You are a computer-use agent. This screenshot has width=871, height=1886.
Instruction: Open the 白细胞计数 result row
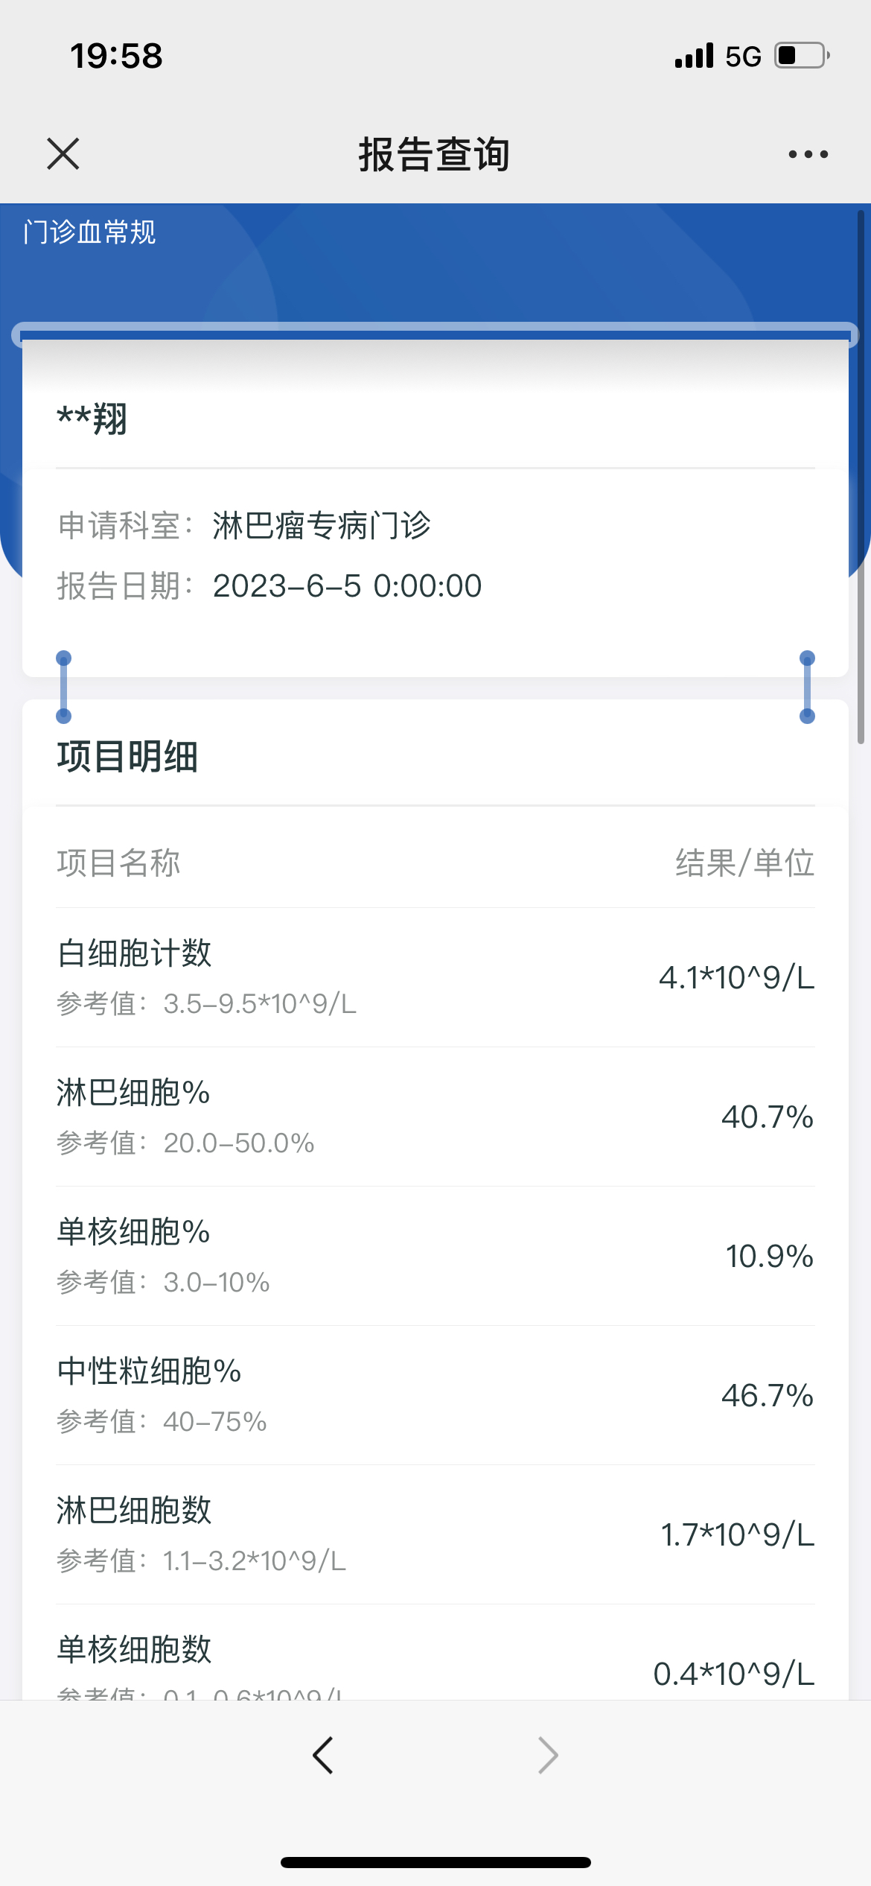[x=435, y=977]
